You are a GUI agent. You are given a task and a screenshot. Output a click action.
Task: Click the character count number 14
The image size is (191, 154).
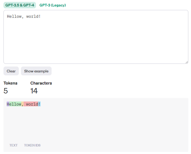(34, 91)
